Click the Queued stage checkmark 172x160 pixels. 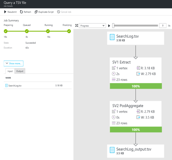click(27, 31)
